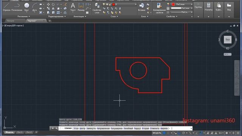Activate the Mirror edit tool icon
Image resolution: width=242 pixels, height=136 pixels.
coord(53,8)
